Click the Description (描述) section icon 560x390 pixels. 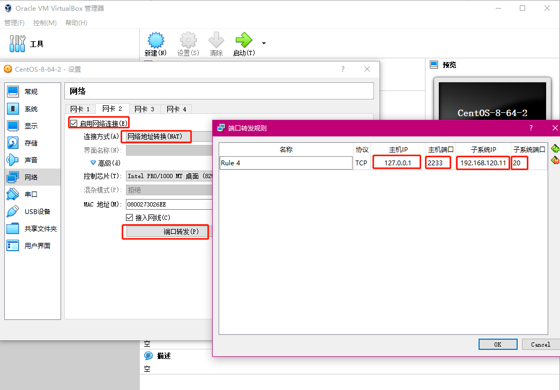click(148, 355)
